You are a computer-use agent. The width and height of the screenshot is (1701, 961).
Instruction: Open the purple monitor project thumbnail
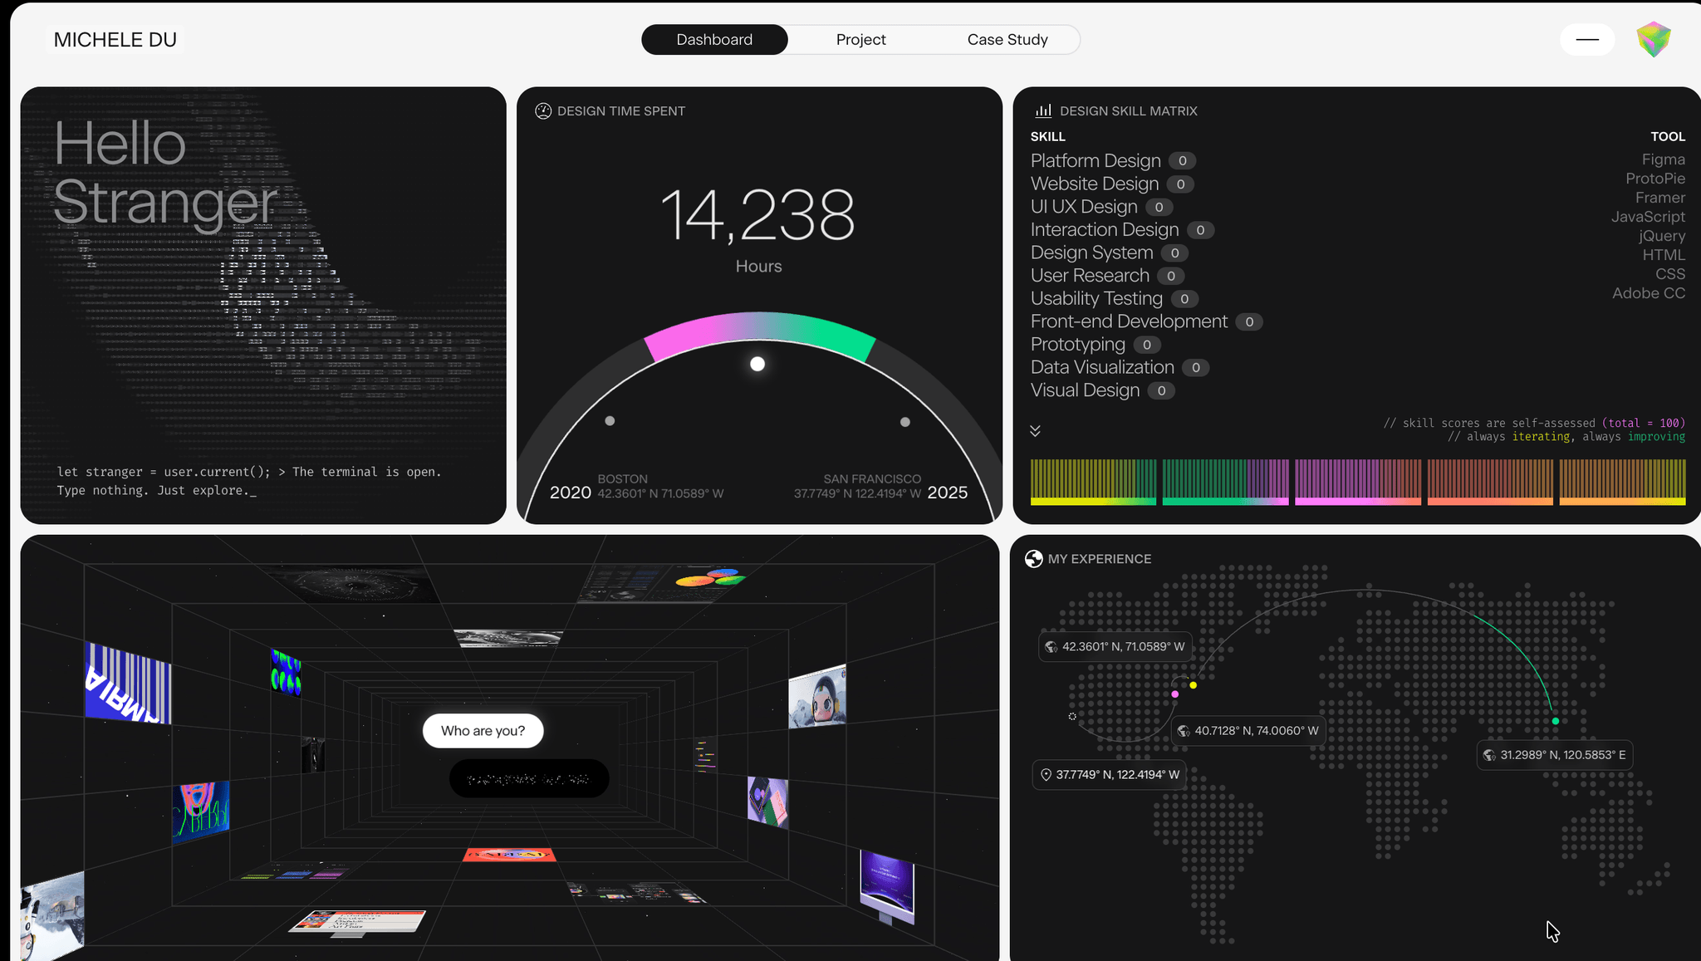pos(887,886)
